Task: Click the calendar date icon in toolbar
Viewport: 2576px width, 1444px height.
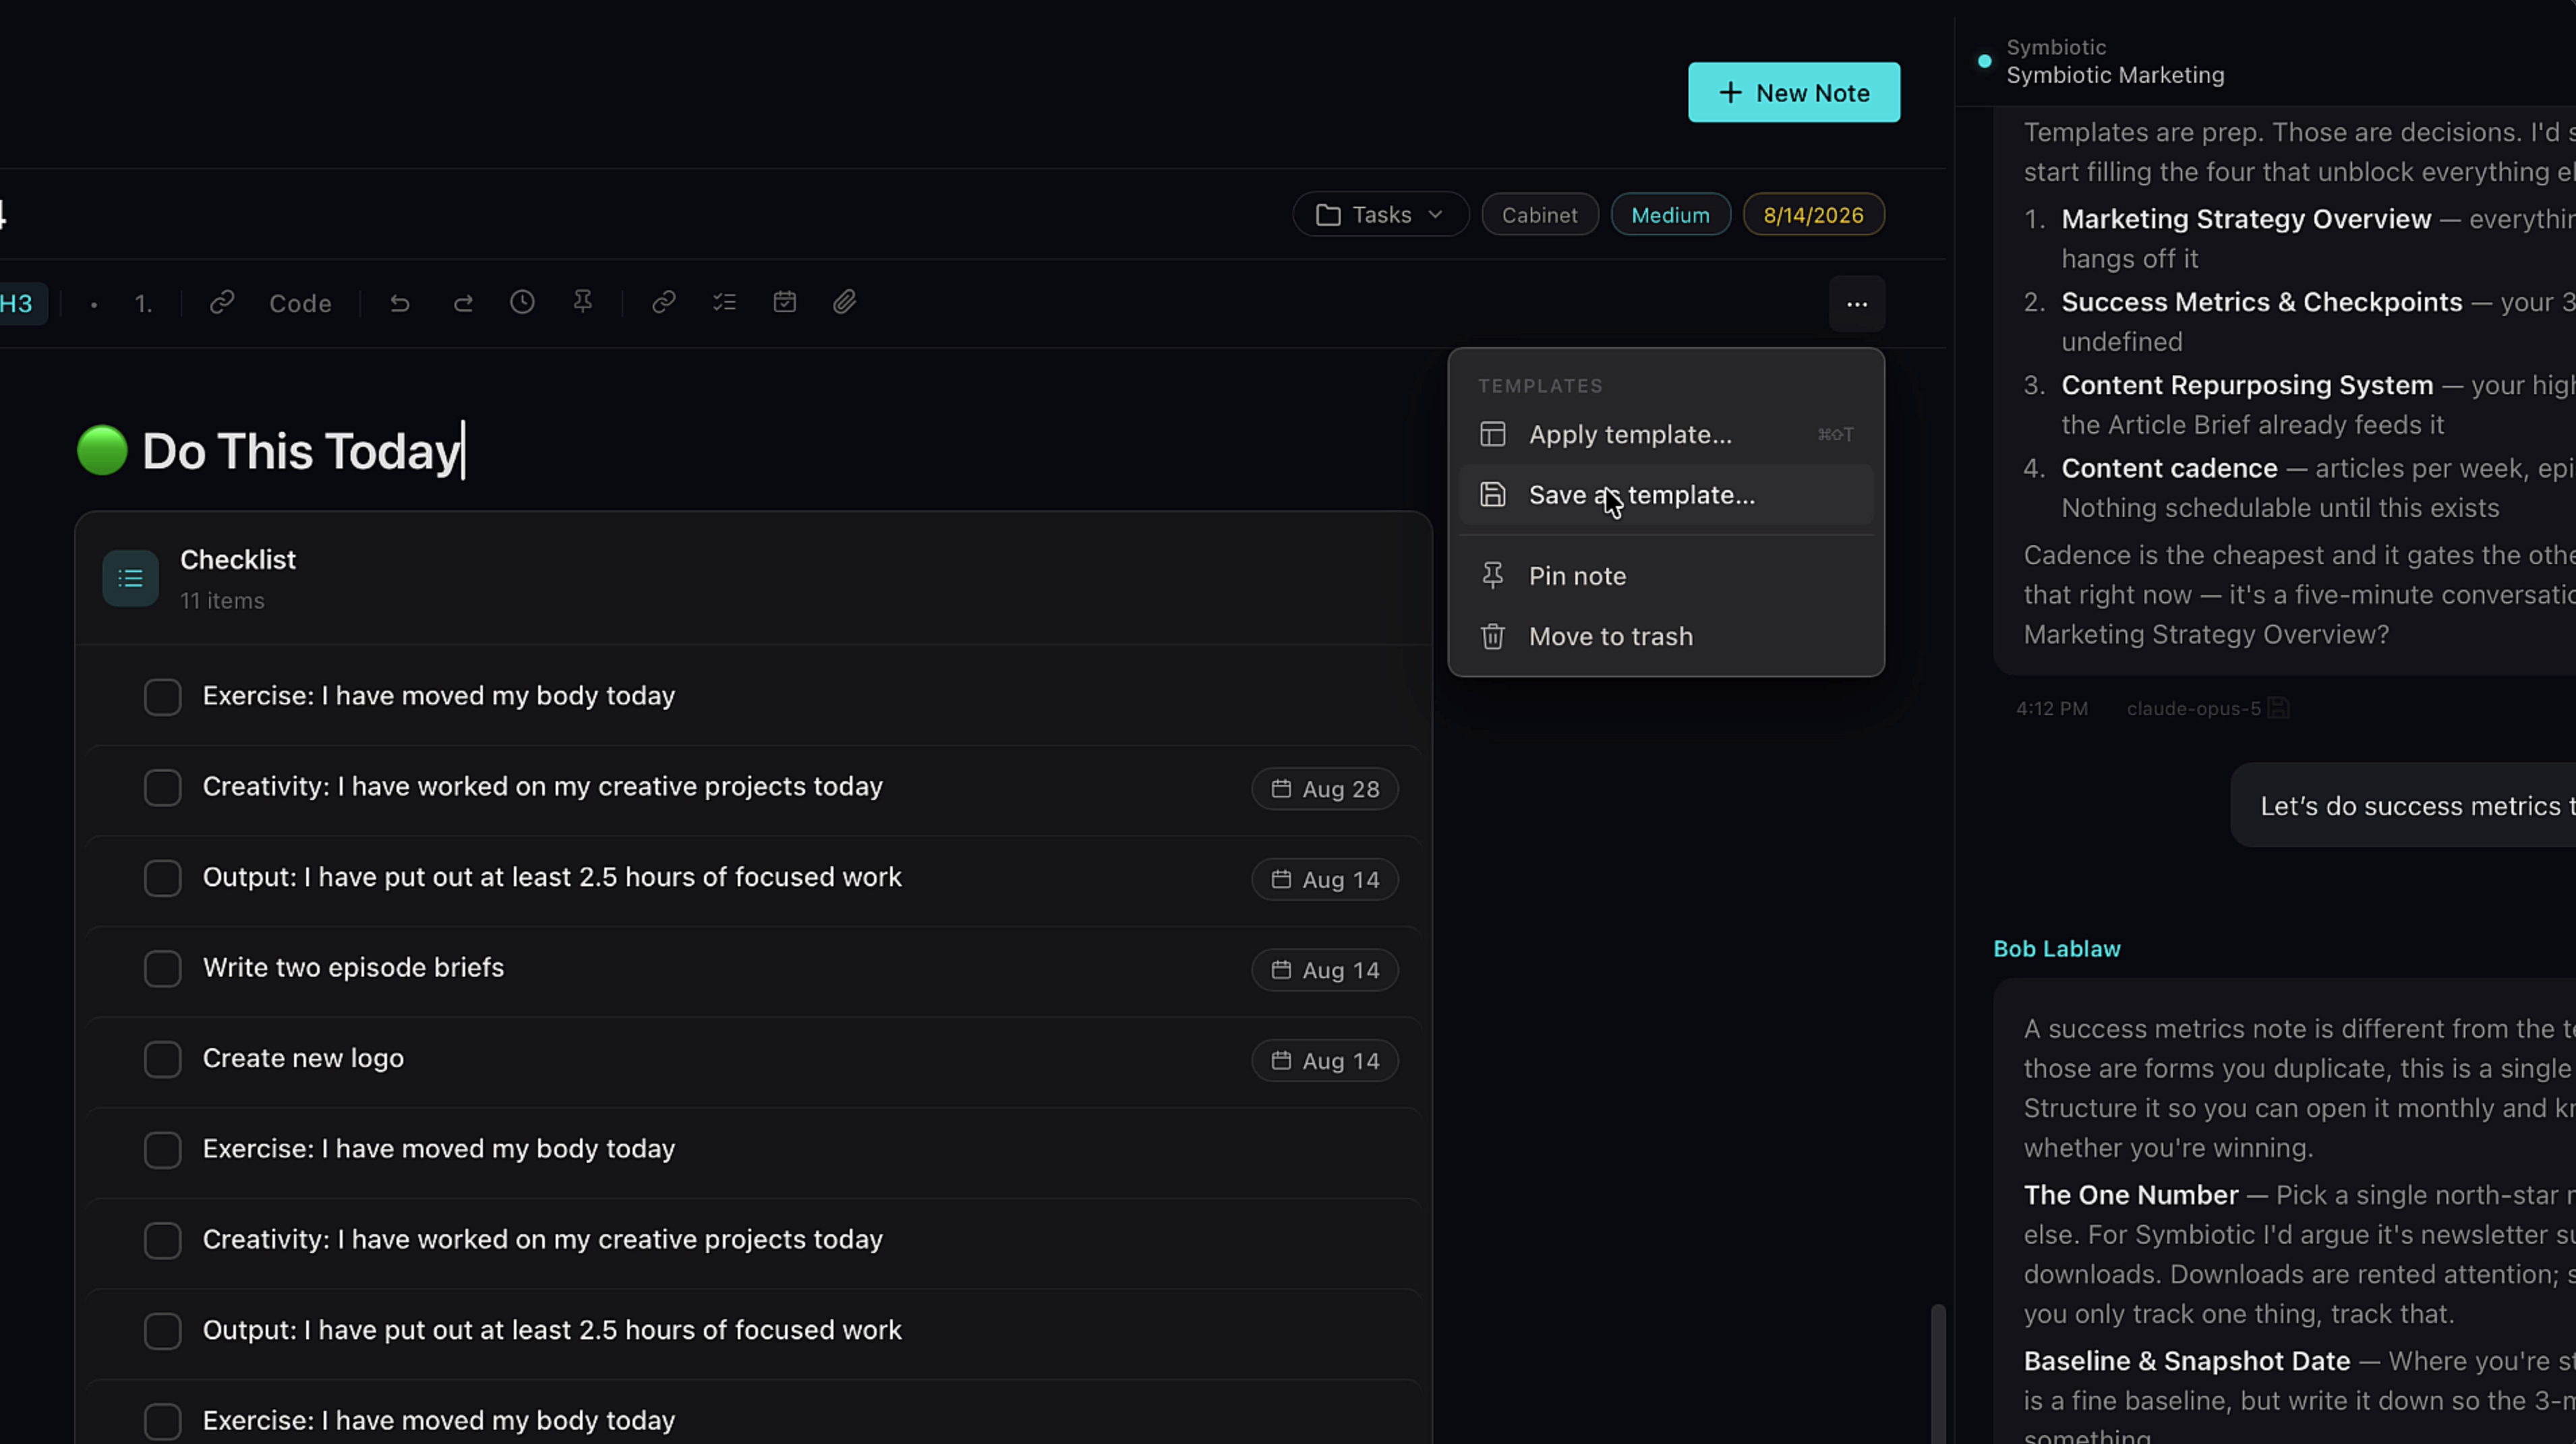Action: pos(785,302)
